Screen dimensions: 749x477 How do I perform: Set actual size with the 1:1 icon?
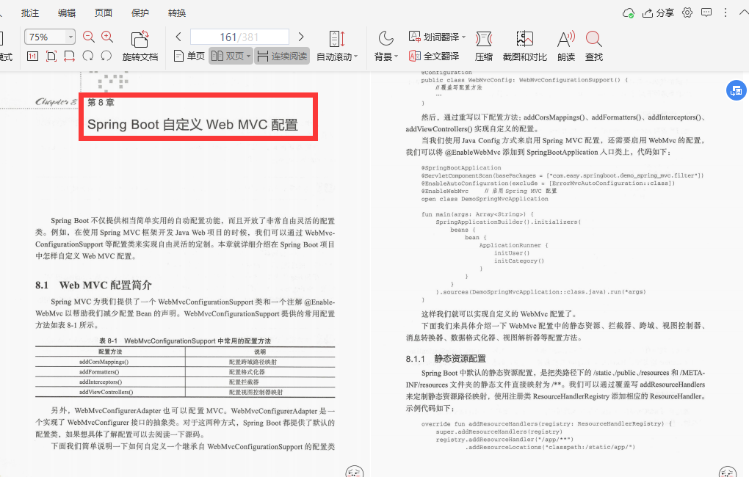click(32, 57)
